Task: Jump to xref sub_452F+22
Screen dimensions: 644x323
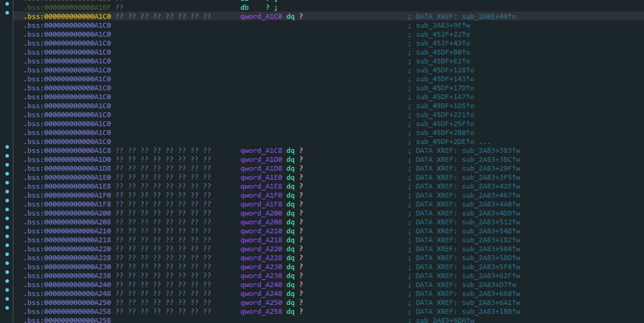Action: tap(443, 34)
